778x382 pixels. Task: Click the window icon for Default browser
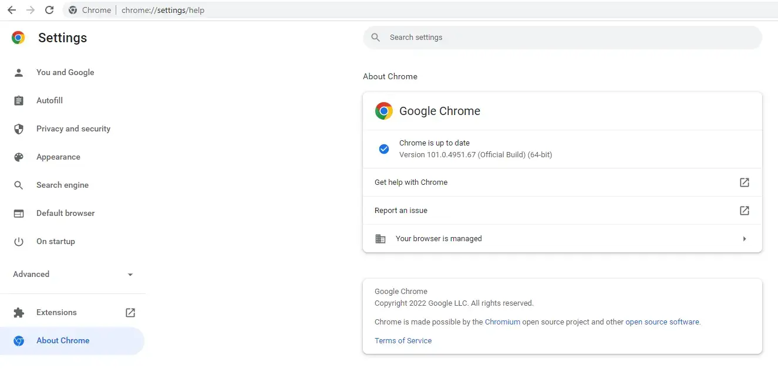pyautogui.click(x=19, y=214)
